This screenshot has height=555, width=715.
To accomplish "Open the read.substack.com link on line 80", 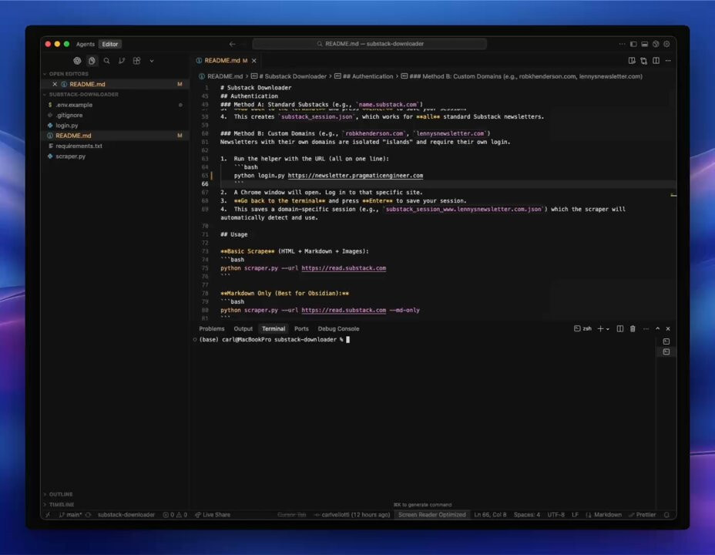I will 344,310.
